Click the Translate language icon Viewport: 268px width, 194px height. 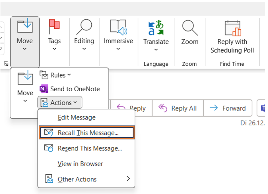(156, 28)
